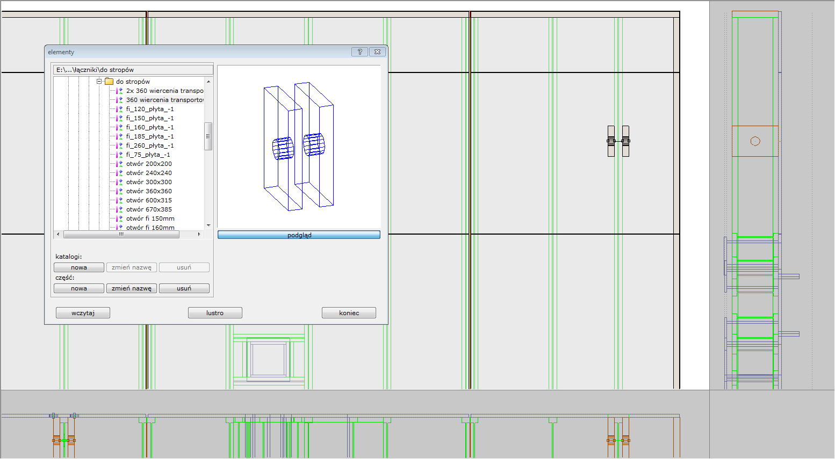This screenshot has width=835, height=459.
Task: Click the icon beside fi_260_płyta_-1
Action: 120,145
